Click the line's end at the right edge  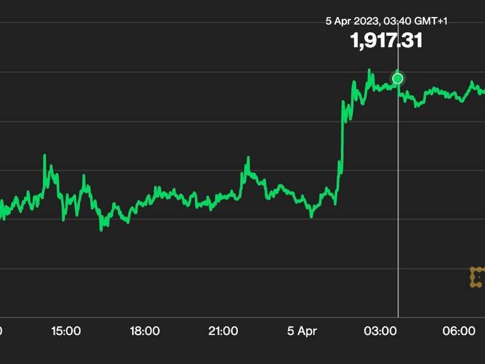click(483, 92)
